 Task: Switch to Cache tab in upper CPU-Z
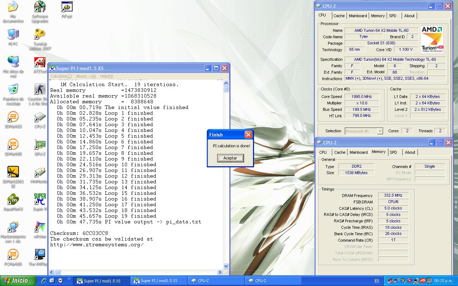339,16
